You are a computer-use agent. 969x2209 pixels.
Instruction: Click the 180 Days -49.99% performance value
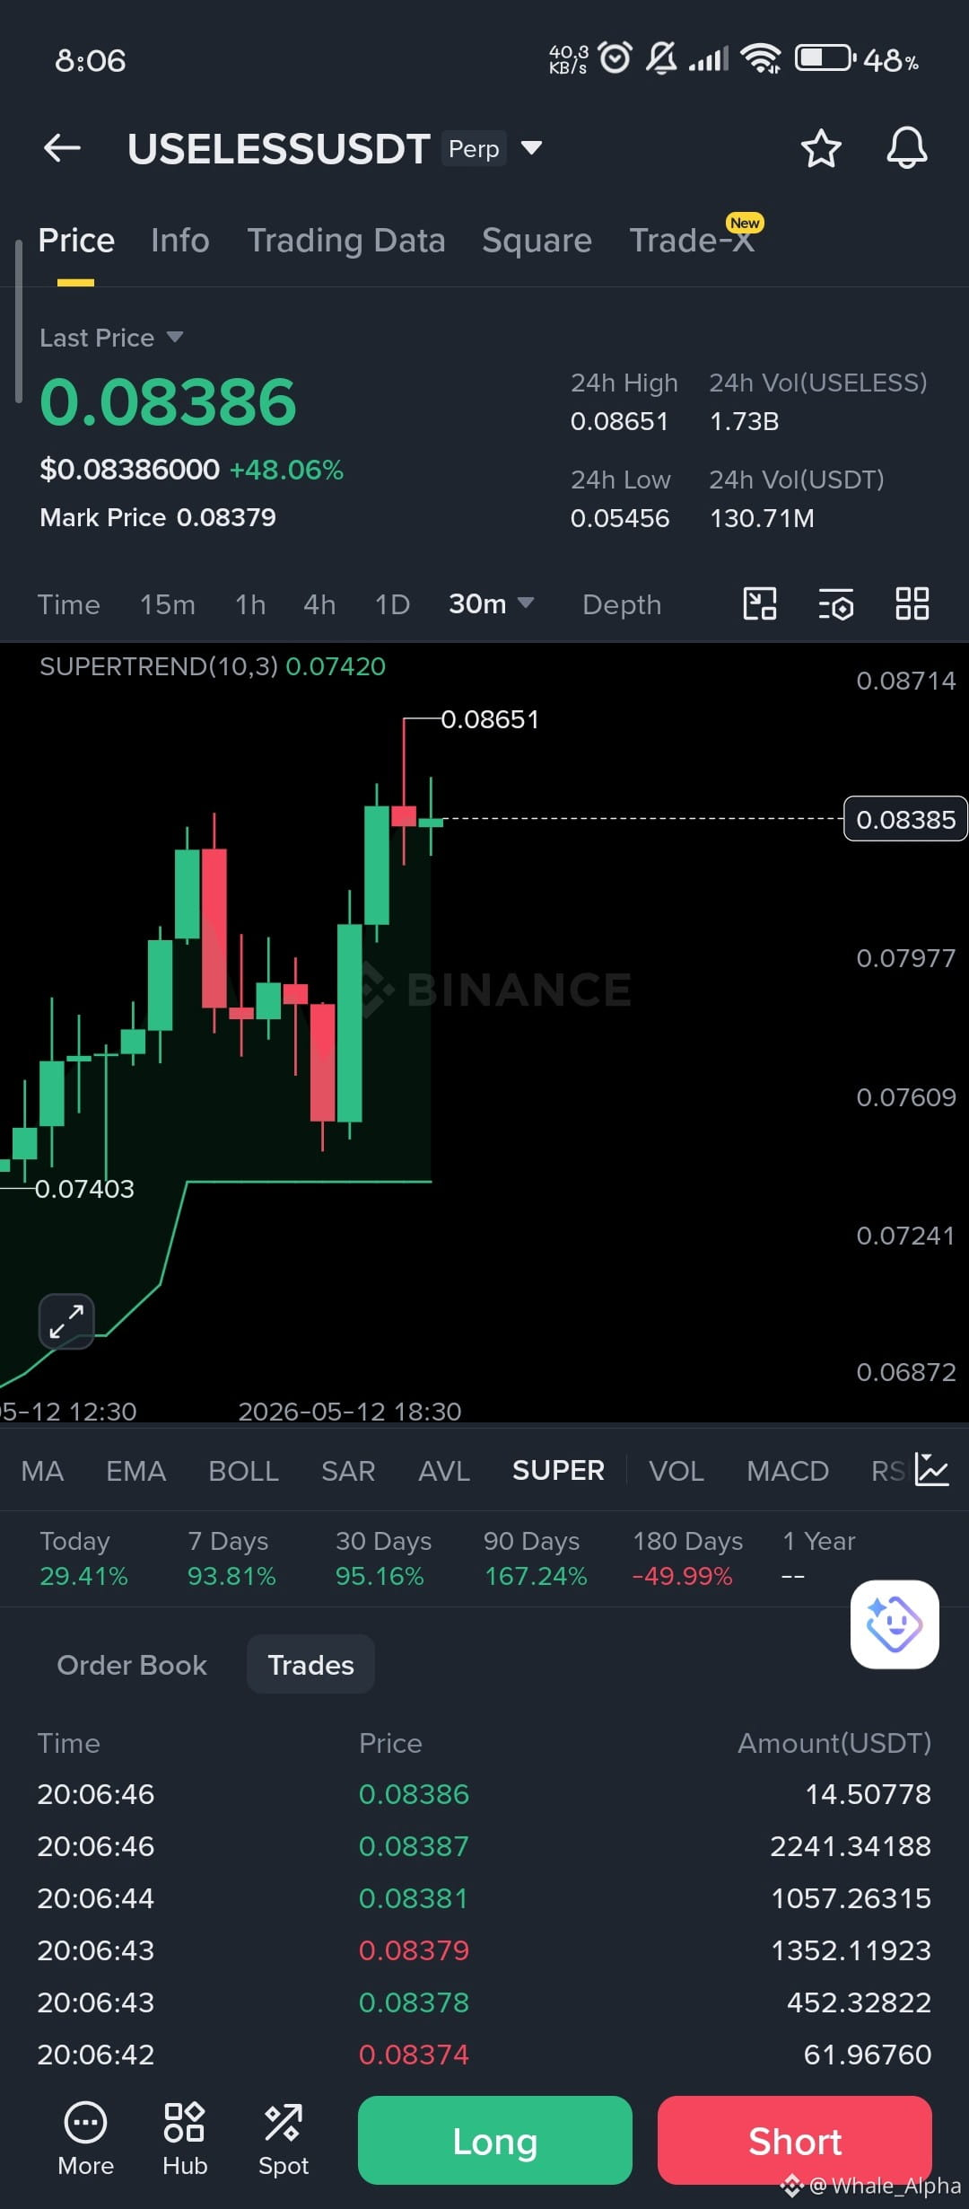(x=682, y=1576)
